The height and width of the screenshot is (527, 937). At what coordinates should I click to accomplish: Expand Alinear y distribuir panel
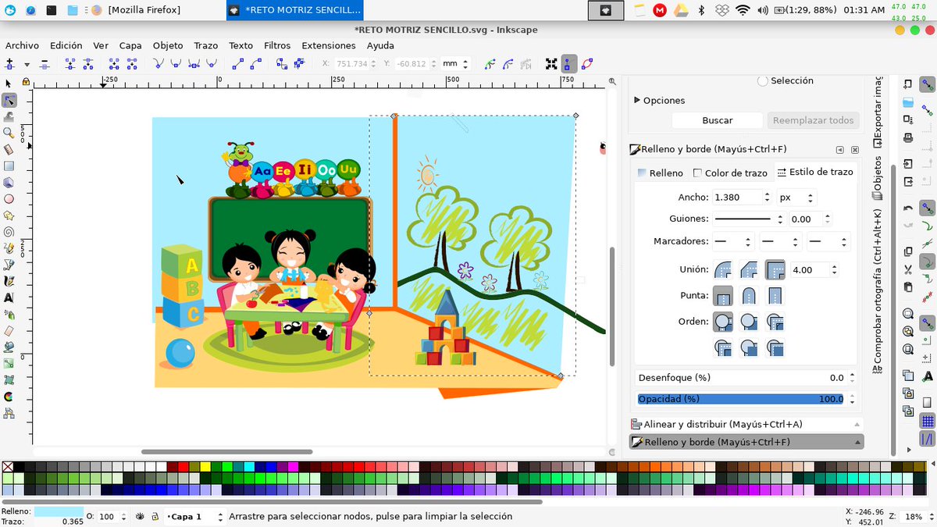[746, 424]
